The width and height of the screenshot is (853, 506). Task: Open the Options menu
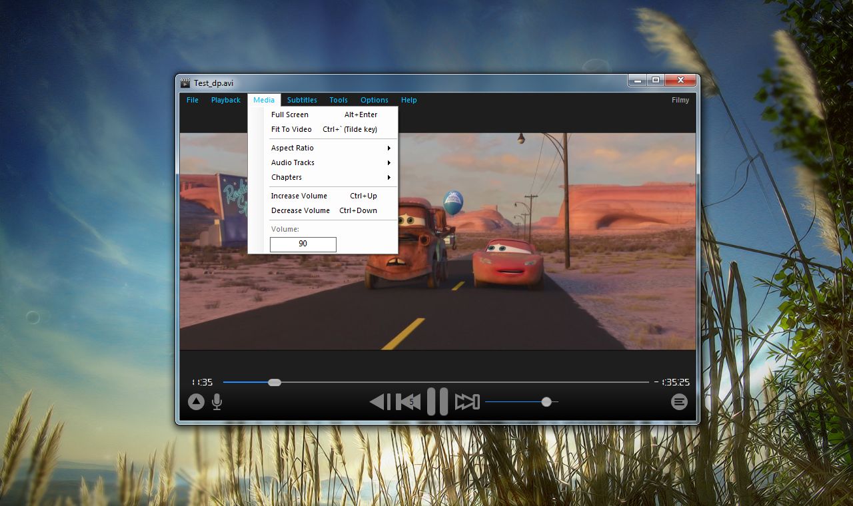(x=375, y=100)
